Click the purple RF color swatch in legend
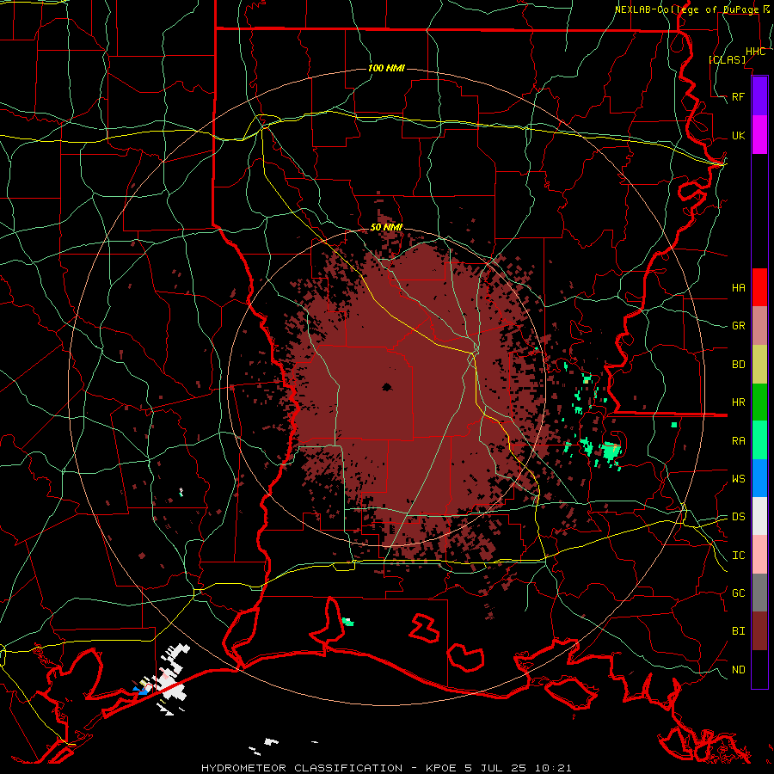 coord(759,95)
